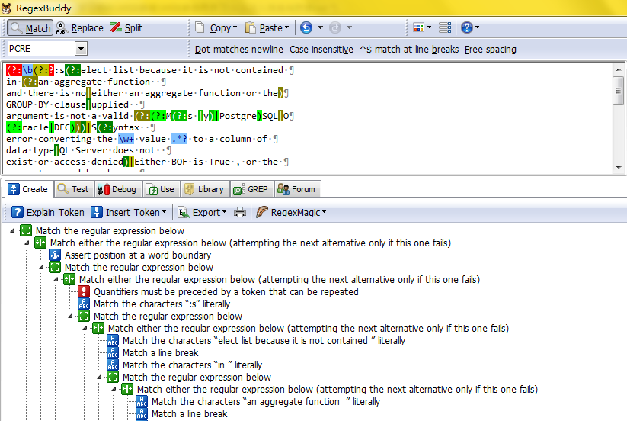The height and width of the screenshot is (421, 627).
Task: Click ABC icon beside first 'Match a line break'
Action: (113, 352)
